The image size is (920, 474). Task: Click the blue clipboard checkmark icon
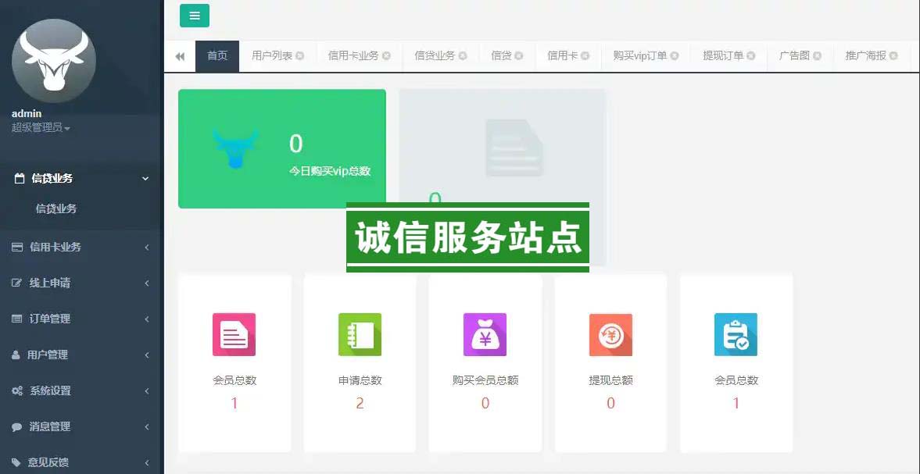[736, 334]
